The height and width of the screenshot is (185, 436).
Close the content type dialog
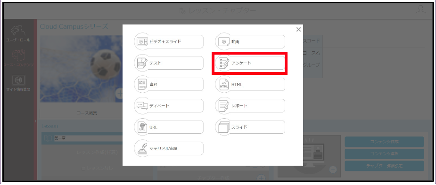coord(298,30)
